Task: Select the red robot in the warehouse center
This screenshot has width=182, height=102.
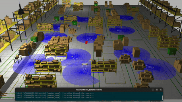Action: click(86, 42)
